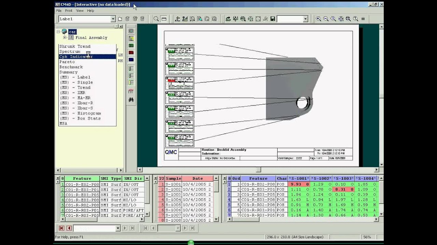Click the green grid icon in vertical toolbar
437x245 pixels.
(x=131, y=46)
